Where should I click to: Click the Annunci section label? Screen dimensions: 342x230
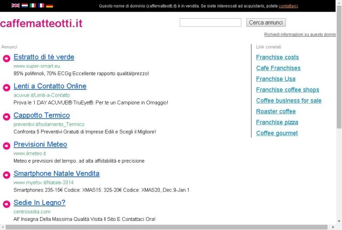click(x=9, y=47)
